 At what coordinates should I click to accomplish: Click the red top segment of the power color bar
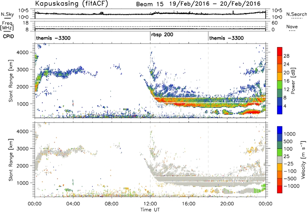pos(280,51)
